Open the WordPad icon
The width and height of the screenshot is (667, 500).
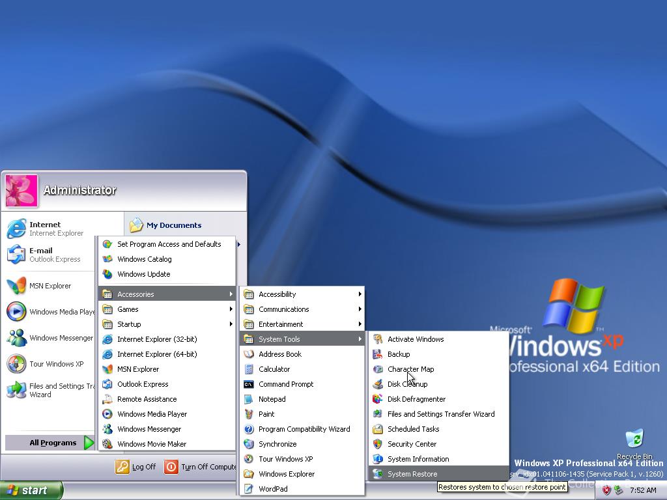tap(249, 488)
